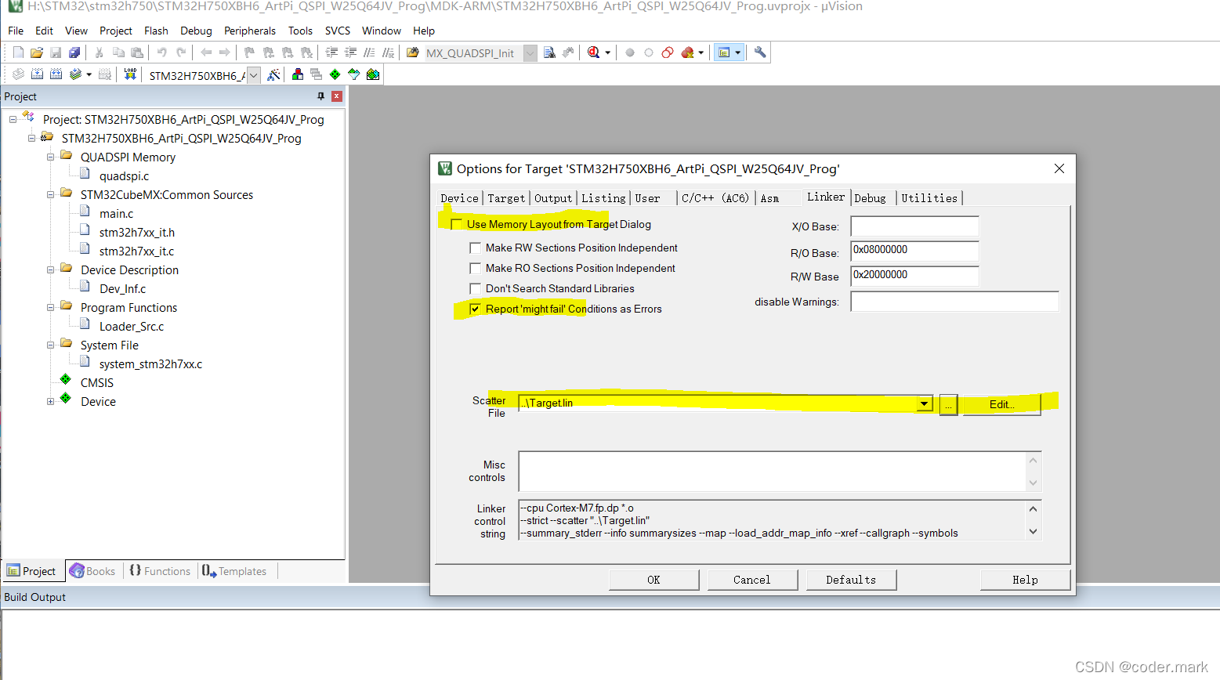Image resolution: width=1220 pixels, height=680 pixels.
Task: Enable Use Memory Layout from Target Dialog
Action: point(457,224)
